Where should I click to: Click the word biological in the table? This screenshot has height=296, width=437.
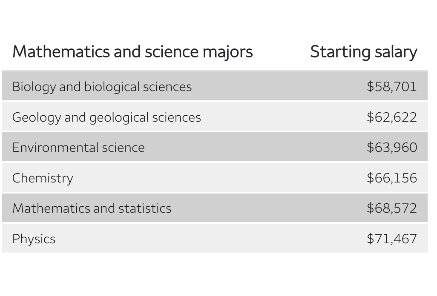[x=112, y=87]
